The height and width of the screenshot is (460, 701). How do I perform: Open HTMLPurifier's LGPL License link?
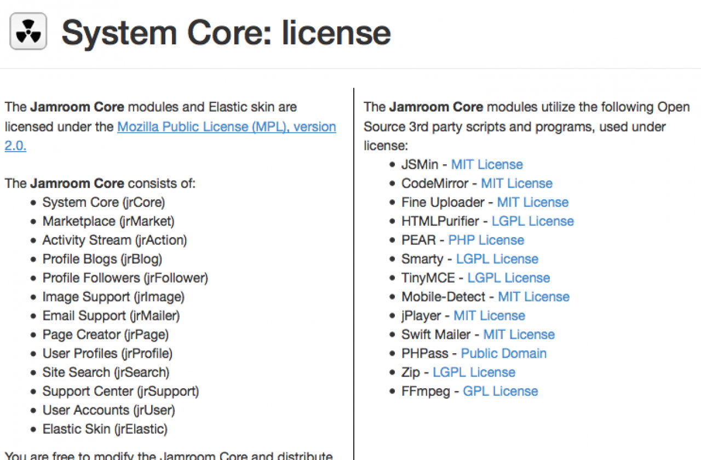(x=532, y=221)
